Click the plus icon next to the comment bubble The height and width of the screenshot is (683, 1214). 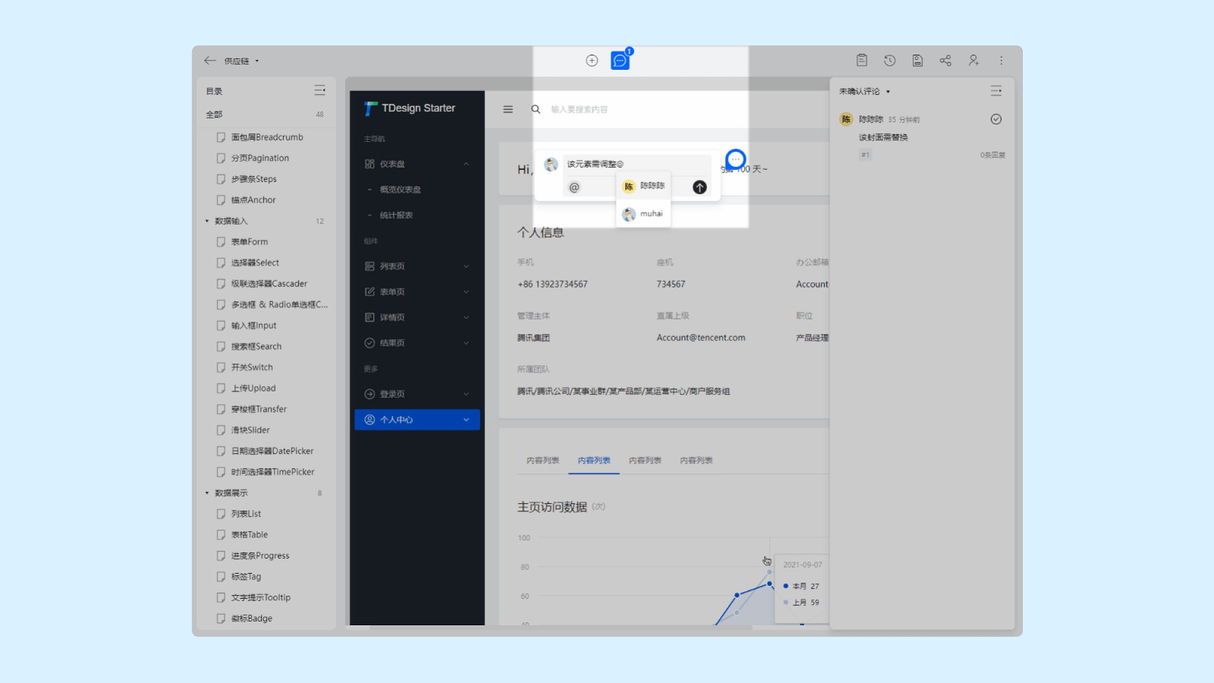click(592, 60)
